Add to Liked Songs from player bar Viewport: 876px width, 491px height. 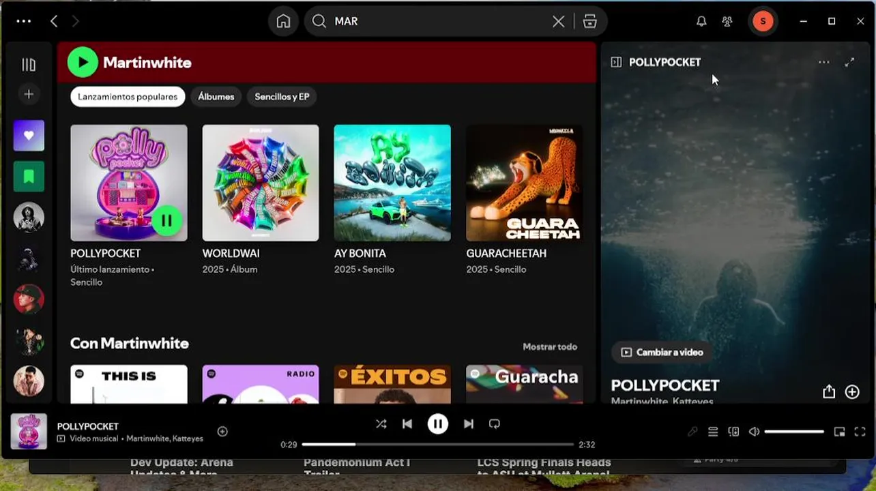coord(222,431)
